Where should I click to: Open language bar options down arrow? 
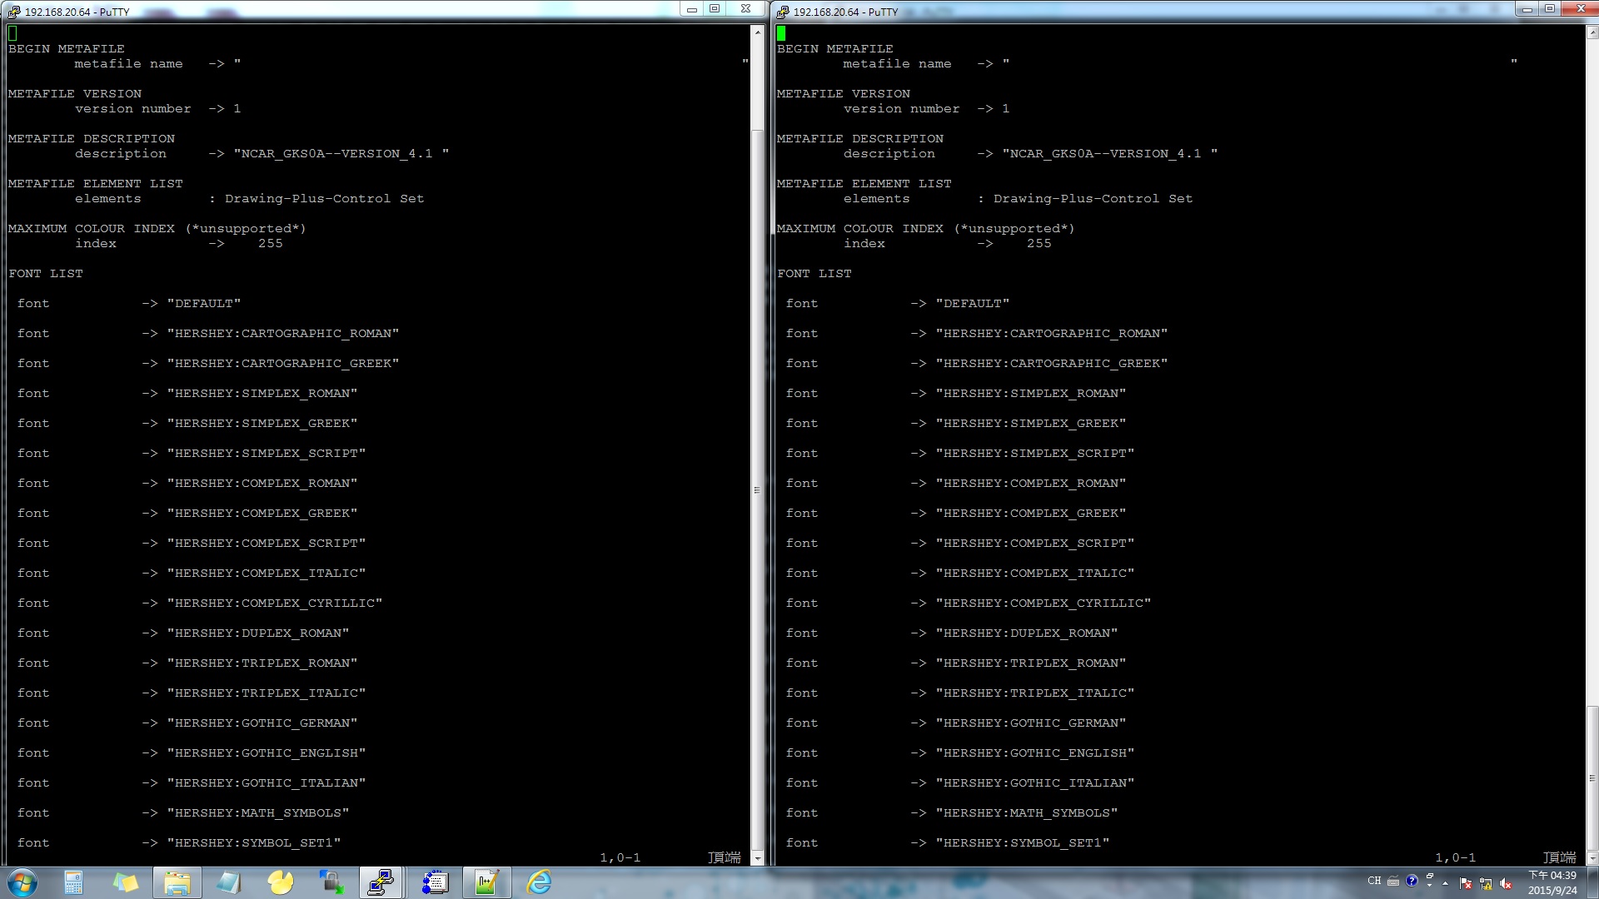1429,886
